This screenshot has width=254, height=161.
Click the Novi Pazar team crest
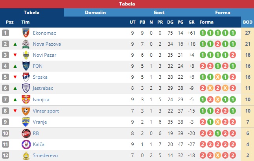[x=26, y=55]
